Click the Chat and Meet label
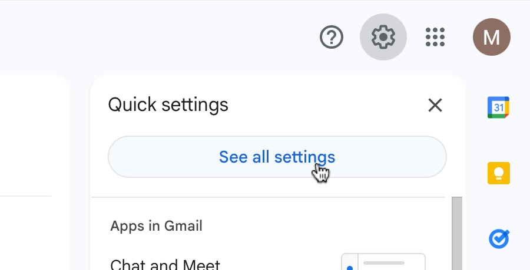The image size is (530, 270). [165, 265]
